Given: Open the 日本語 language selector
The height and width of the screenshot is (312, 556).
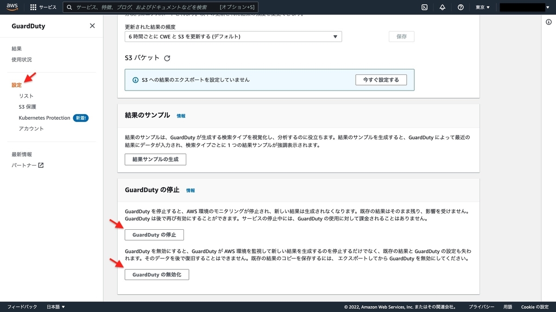Looking at the screenshot, I should pyautogui.click(x=52, y=306).
